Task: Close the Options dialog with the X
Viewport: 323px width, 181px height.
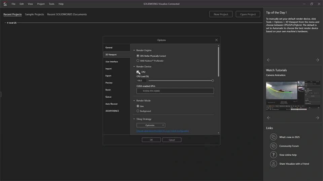Action: (x=216, y=40)
